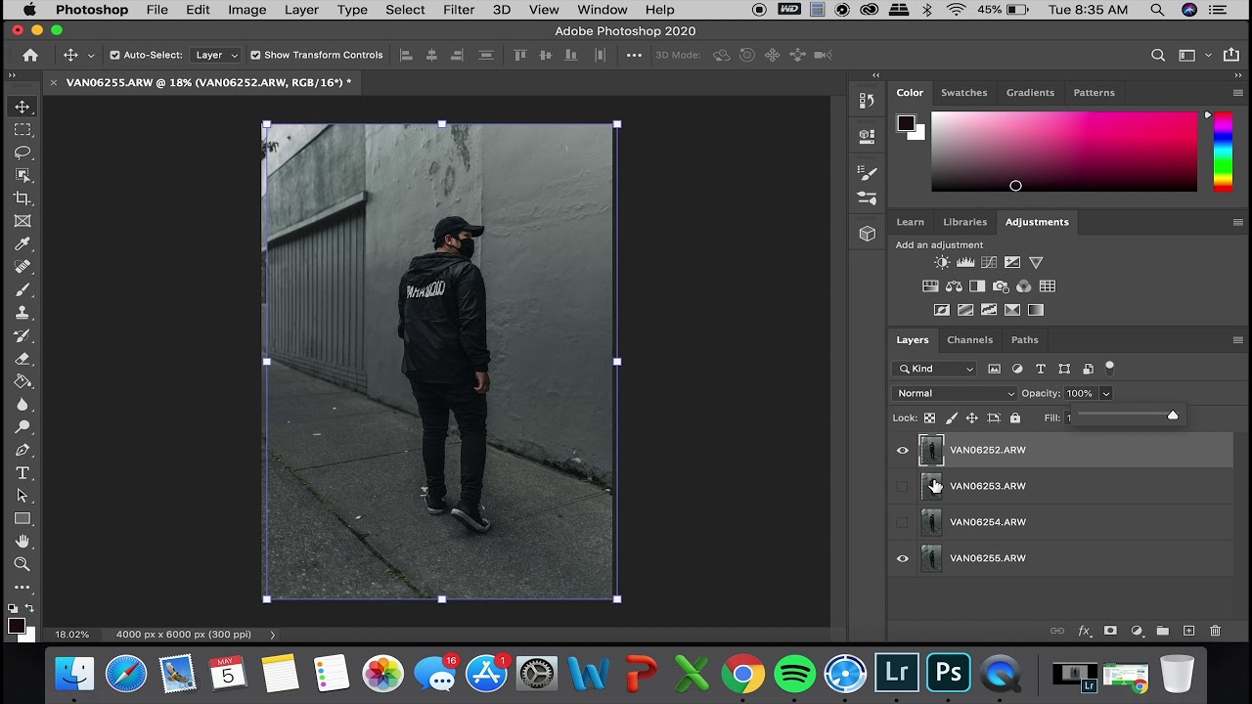Viewport: 1252px width, 704px height.
Task: Click the hue spectrum strip
Action: coord(1223,152)
